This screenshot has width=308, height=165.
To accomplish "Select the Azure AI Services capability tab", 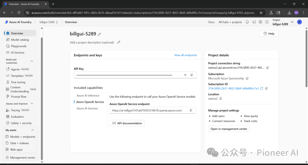I will [x=87, y=108].
